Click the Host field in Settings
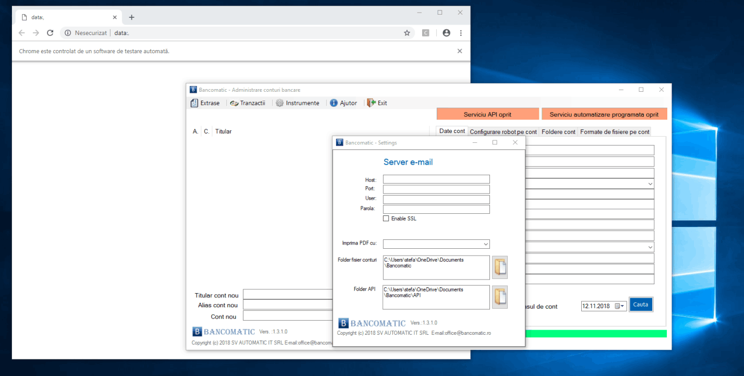Screen dimensions: 744x376 436,179
